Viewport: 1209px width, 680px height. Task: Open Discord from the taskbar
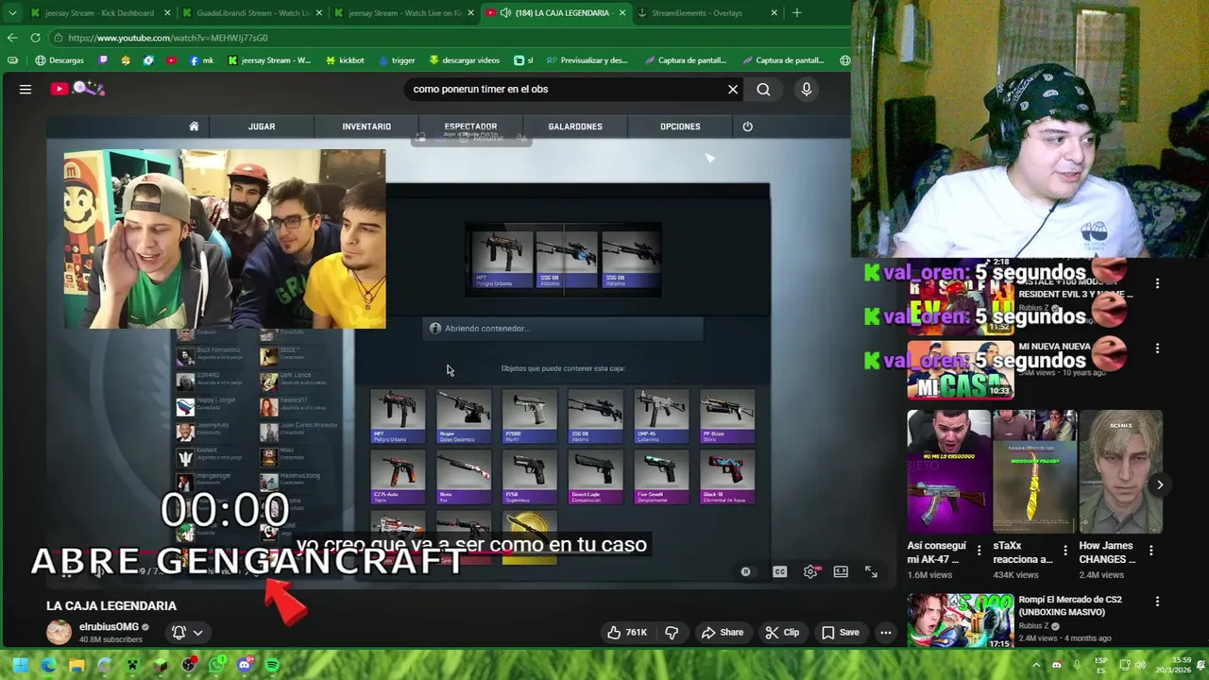pyautogui.click(x=245, y=665)
